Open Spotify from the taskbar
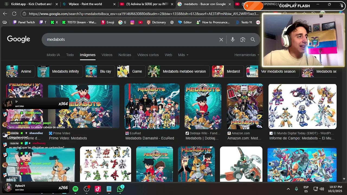 tap(75, 189)
